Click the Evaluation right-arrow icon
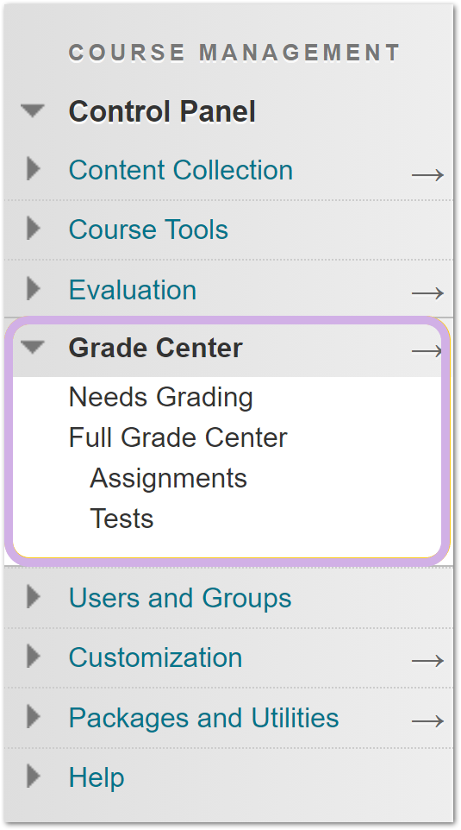The image size is (461, 830). [x=427, y=292]
